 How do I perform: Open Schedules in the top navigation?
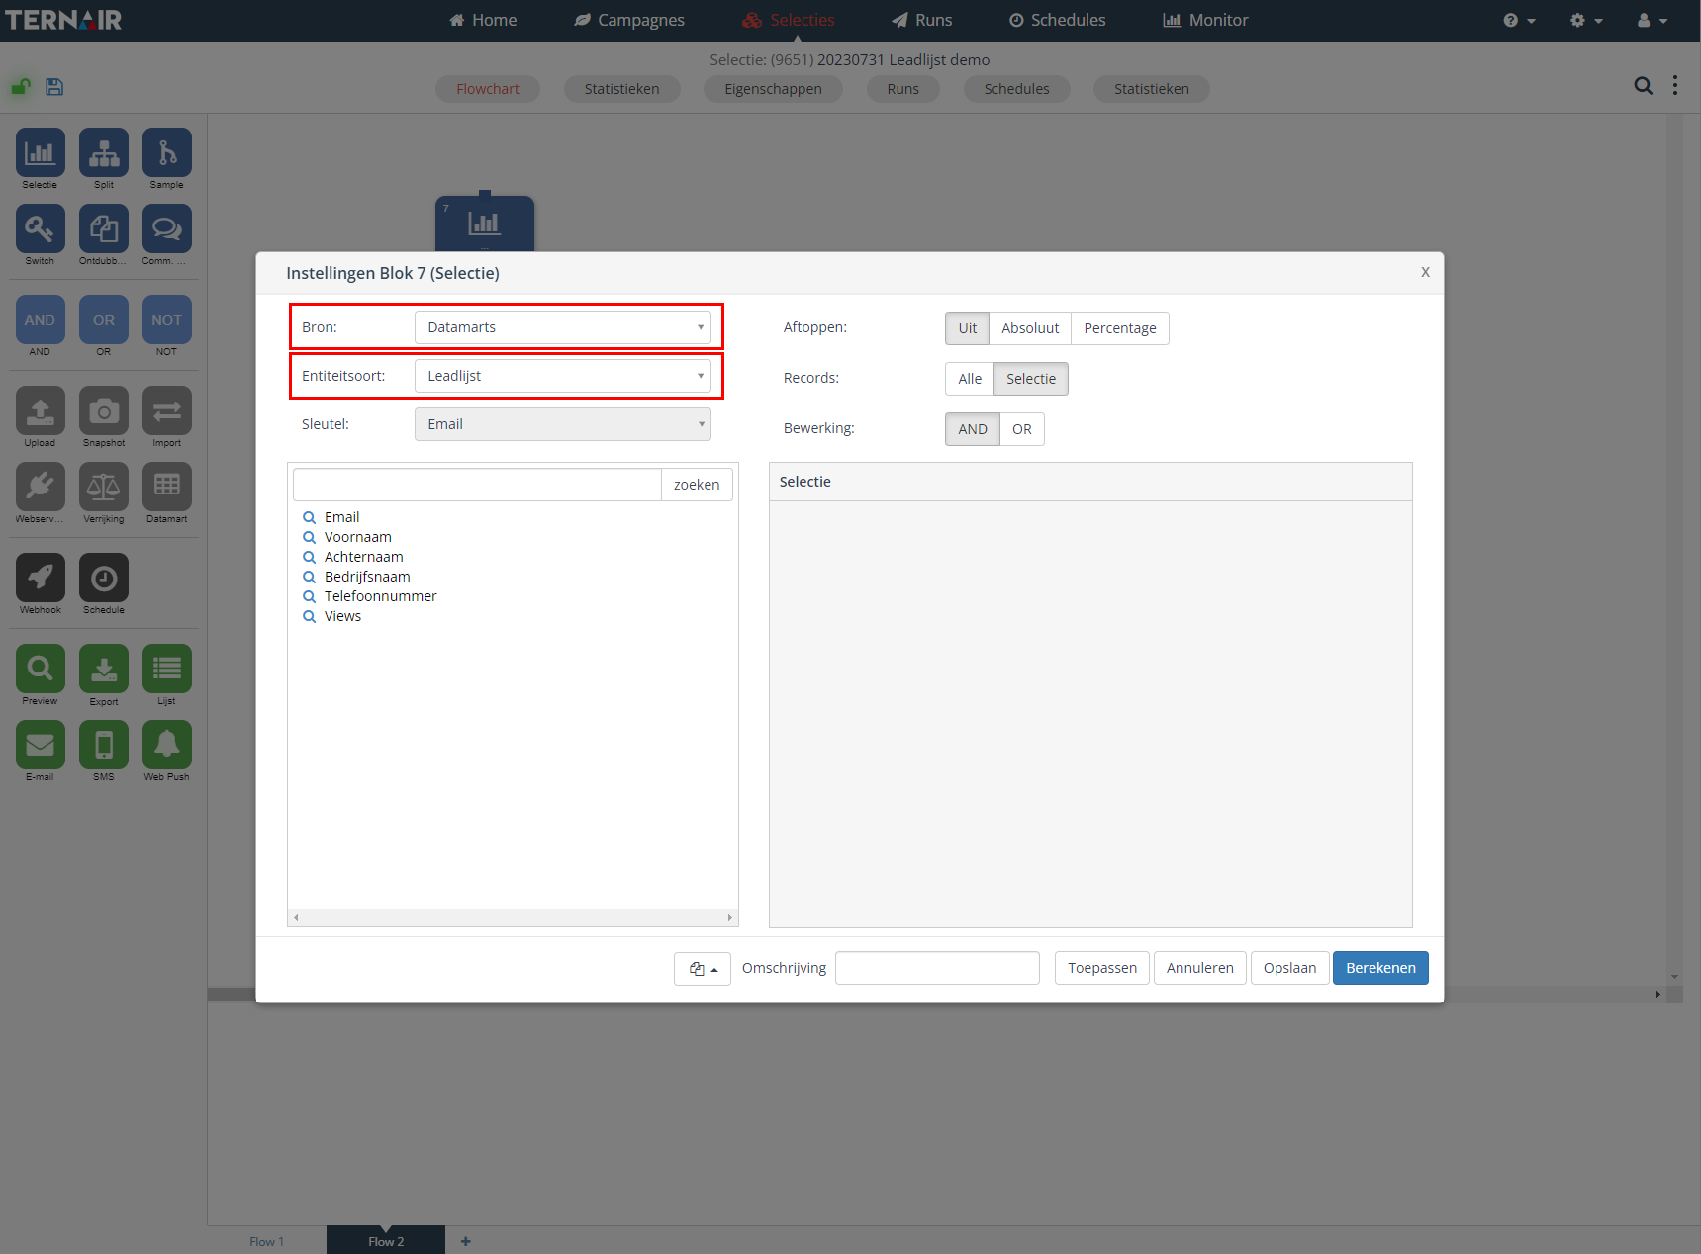pos(1057,20)
